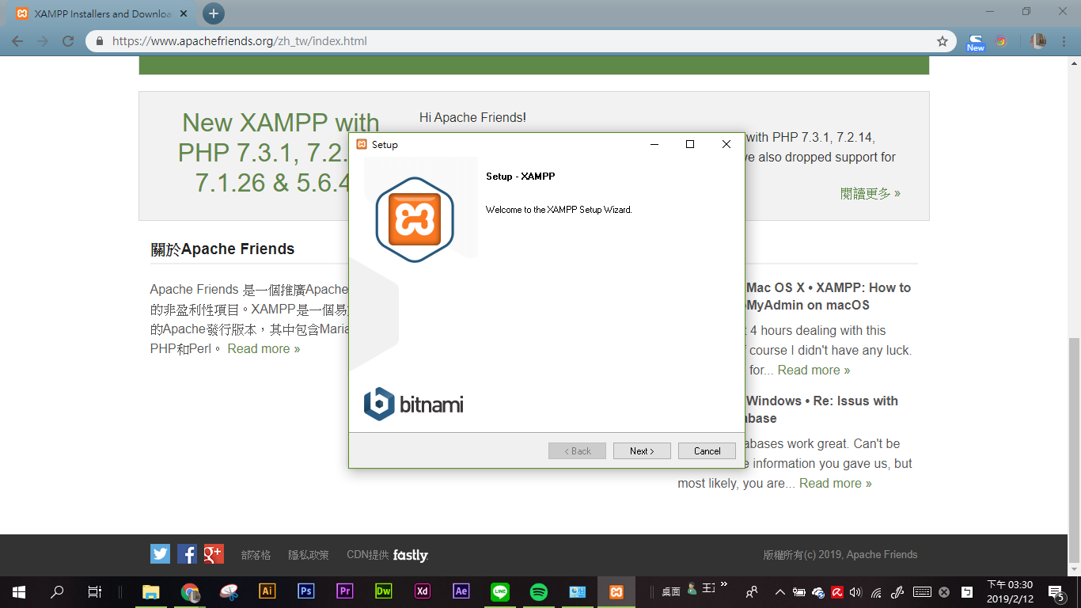The width and height of the screenshot is (1081, 608).
Task: Open the 部落格 footer link
Action: (x=256, y=555)
